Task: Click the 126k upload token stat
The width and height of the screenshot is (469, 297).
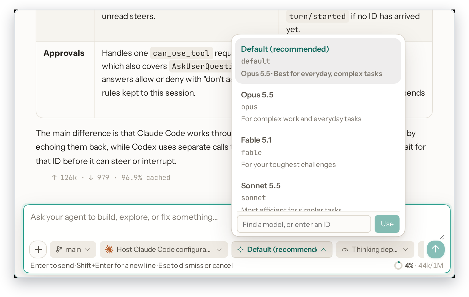Action: tap(64, 178)
